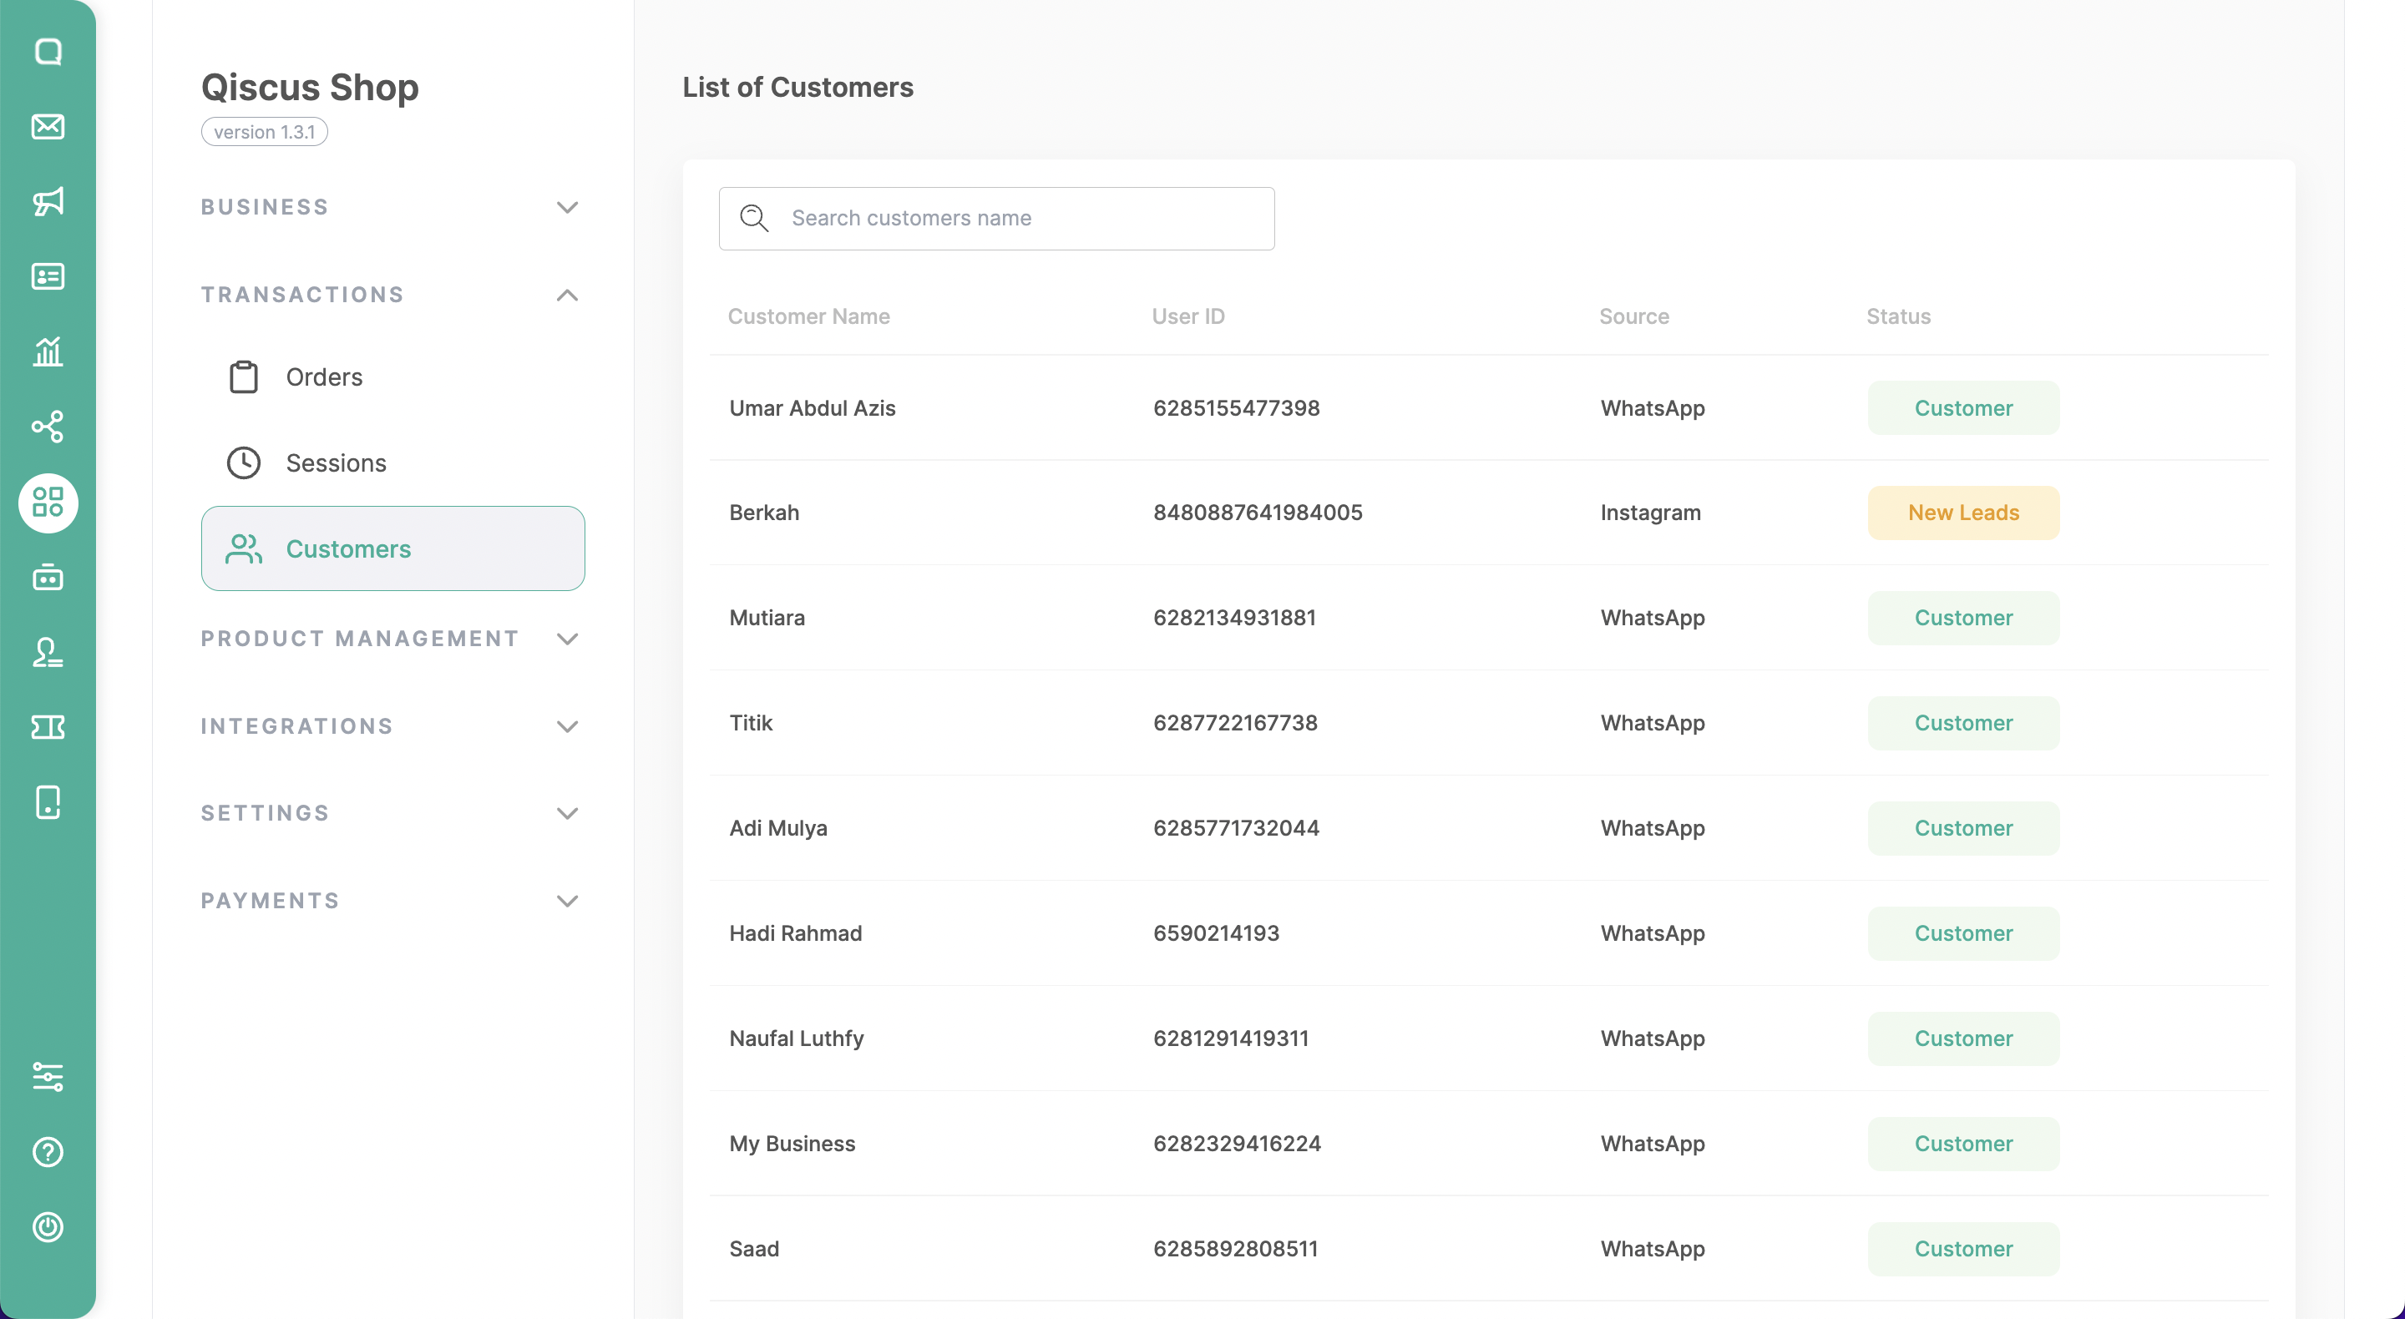The image size is (2405, 1319).
Task: Click the broadcast megaphone icon
Action: point(48,202)
